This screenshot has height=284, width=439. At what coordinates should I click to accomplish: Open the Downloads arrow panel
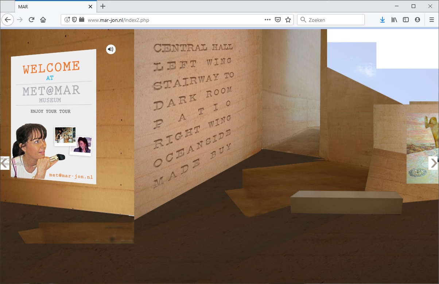point(382,20)
